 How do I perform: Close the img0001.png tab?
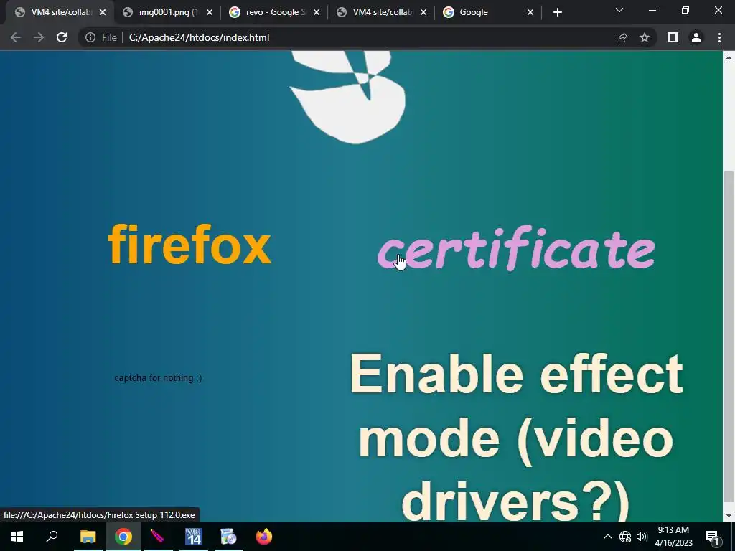pyautogui.click(x=210, y=13)
